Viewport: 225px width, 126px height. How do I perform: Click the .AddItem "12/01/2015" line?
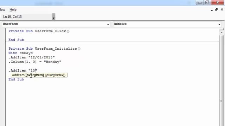pyautogui.click(x=32, y=57)
